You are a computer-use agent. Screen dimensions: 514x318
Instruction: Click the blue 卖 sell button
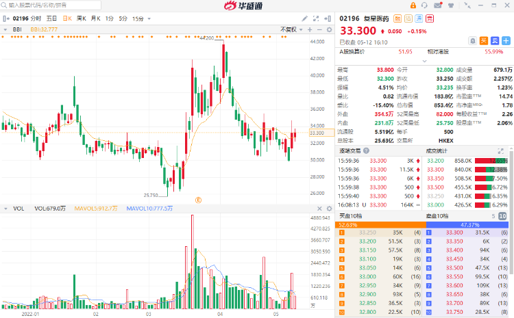495,41
